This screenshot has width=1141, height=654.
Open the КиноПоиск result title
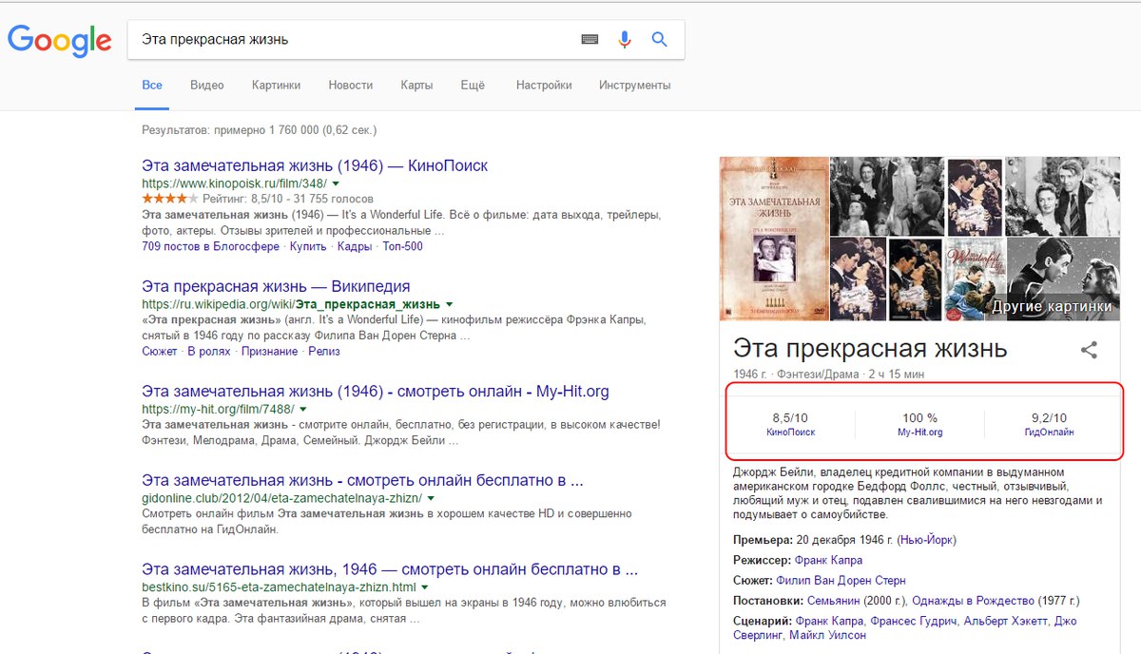(x=315, y=165)
